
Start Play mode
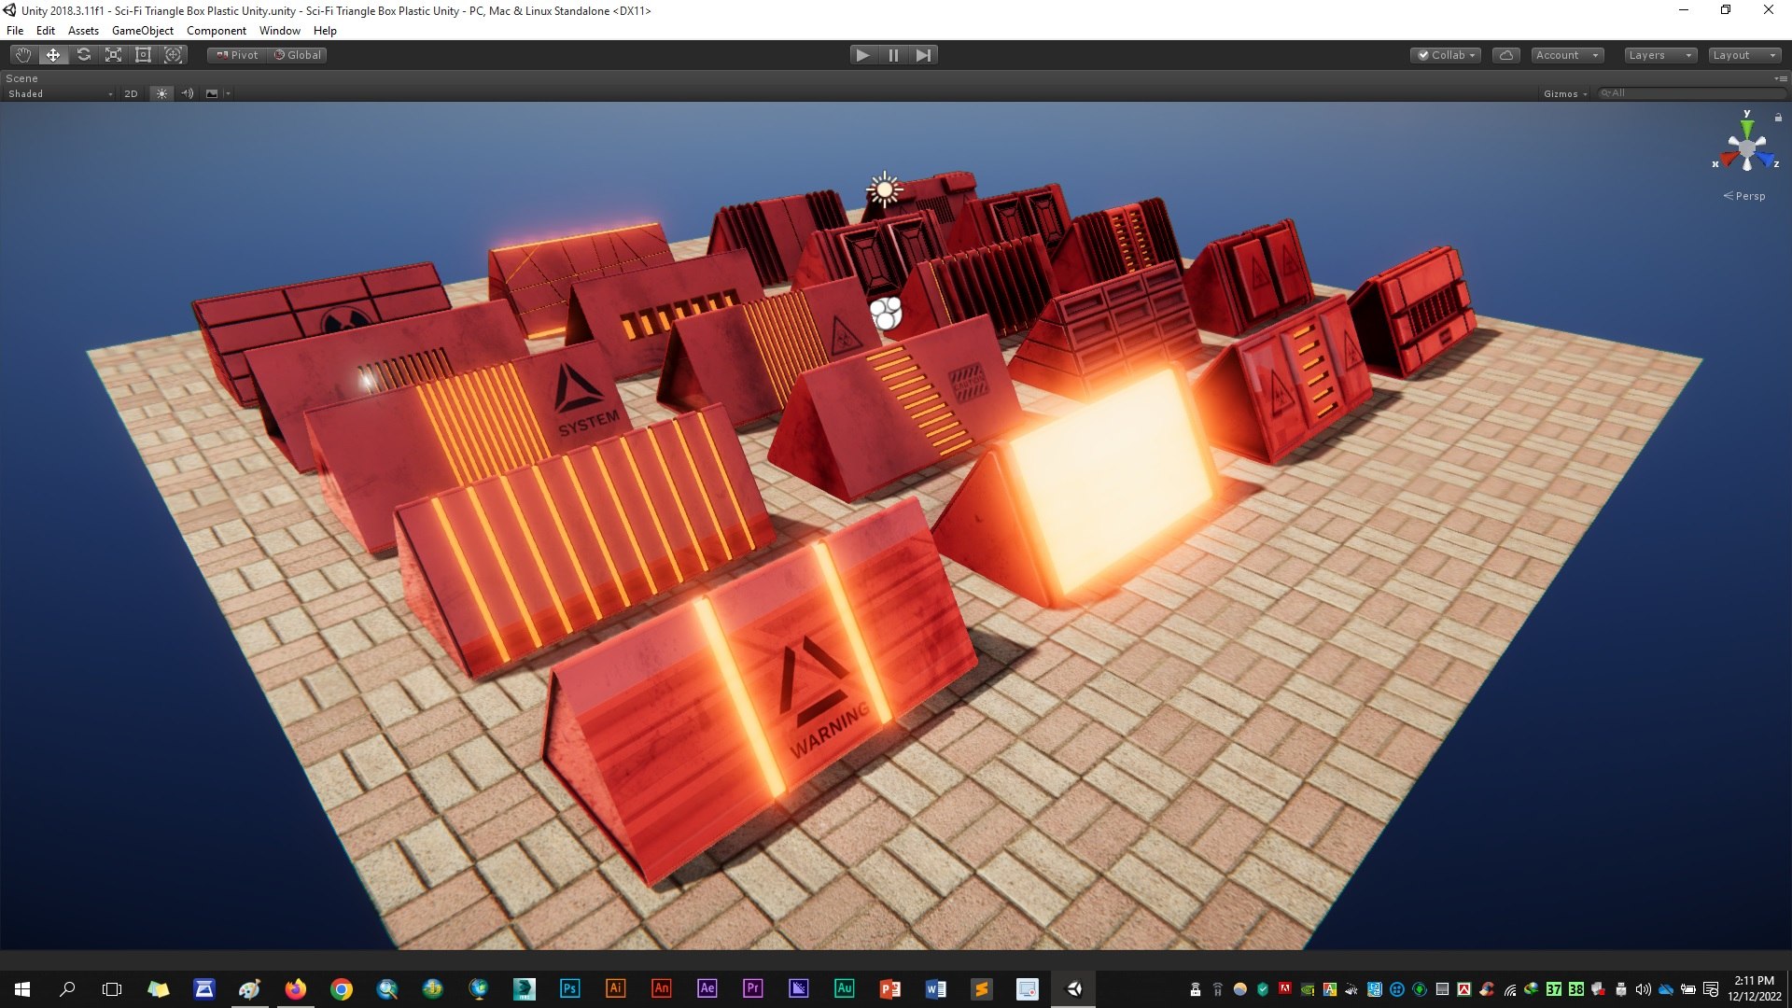863,55
